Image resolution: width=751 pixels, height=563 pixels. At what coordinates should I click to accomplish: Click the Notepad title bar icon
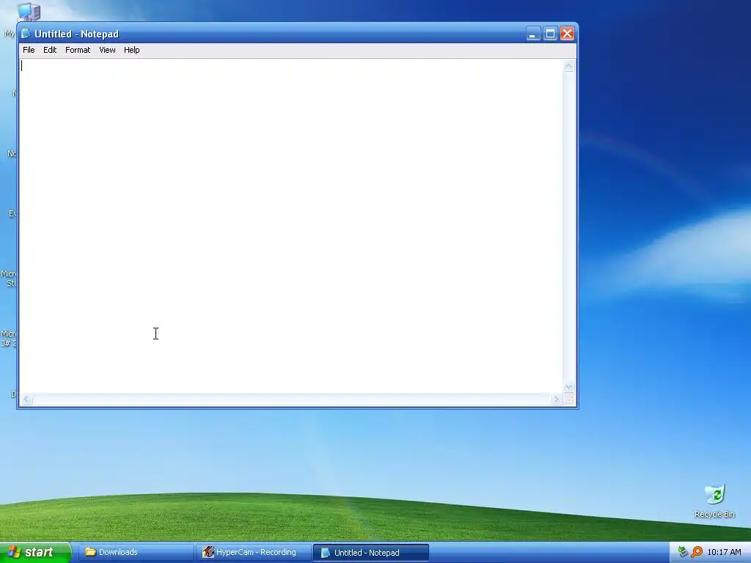pyautogui.click(x=26, y=34)
